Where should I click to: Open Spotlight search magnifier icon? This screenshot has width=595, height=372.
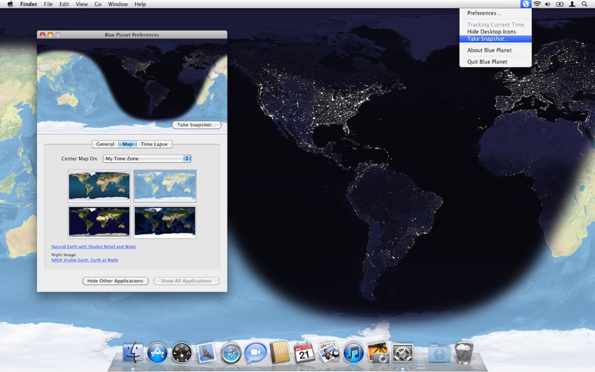click(x=585, y=4)
